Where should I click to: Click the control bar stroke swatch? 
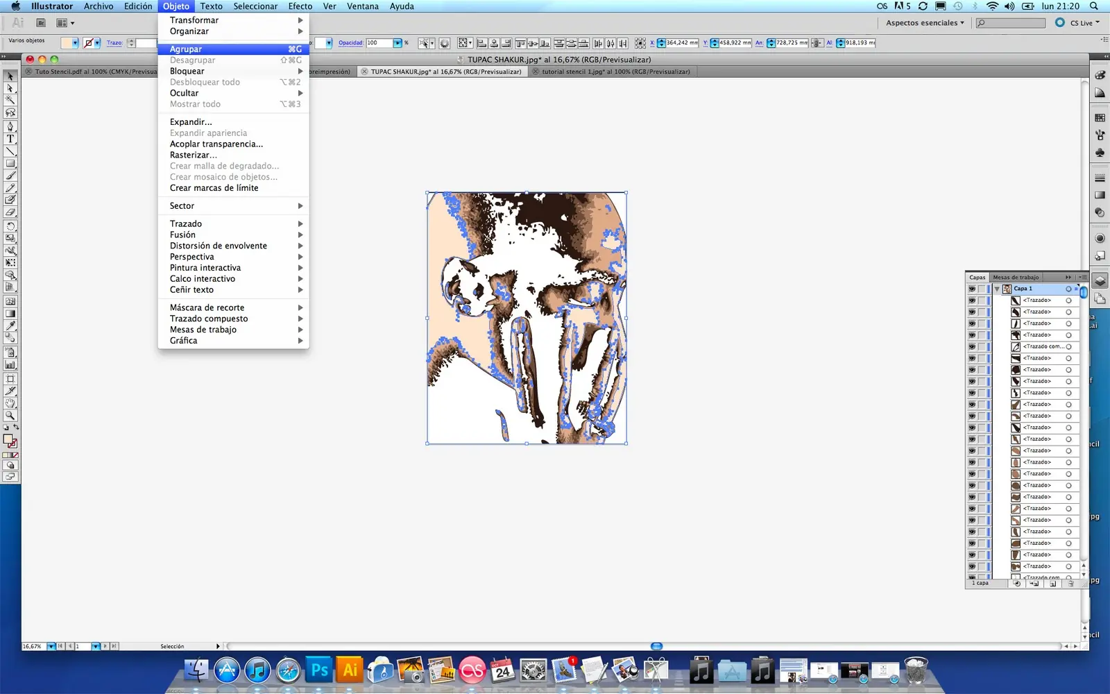(88, 43)
